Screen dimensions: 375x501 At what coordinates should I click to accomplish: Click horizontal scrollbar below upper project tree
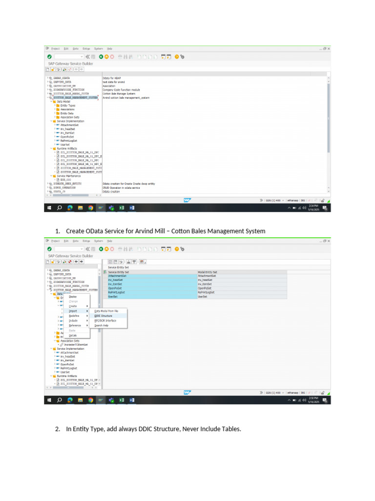pos(71,195)
